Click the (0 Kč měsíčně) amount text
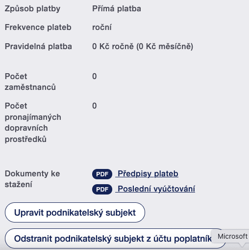The image size is (249, 250). pos(165,46)
